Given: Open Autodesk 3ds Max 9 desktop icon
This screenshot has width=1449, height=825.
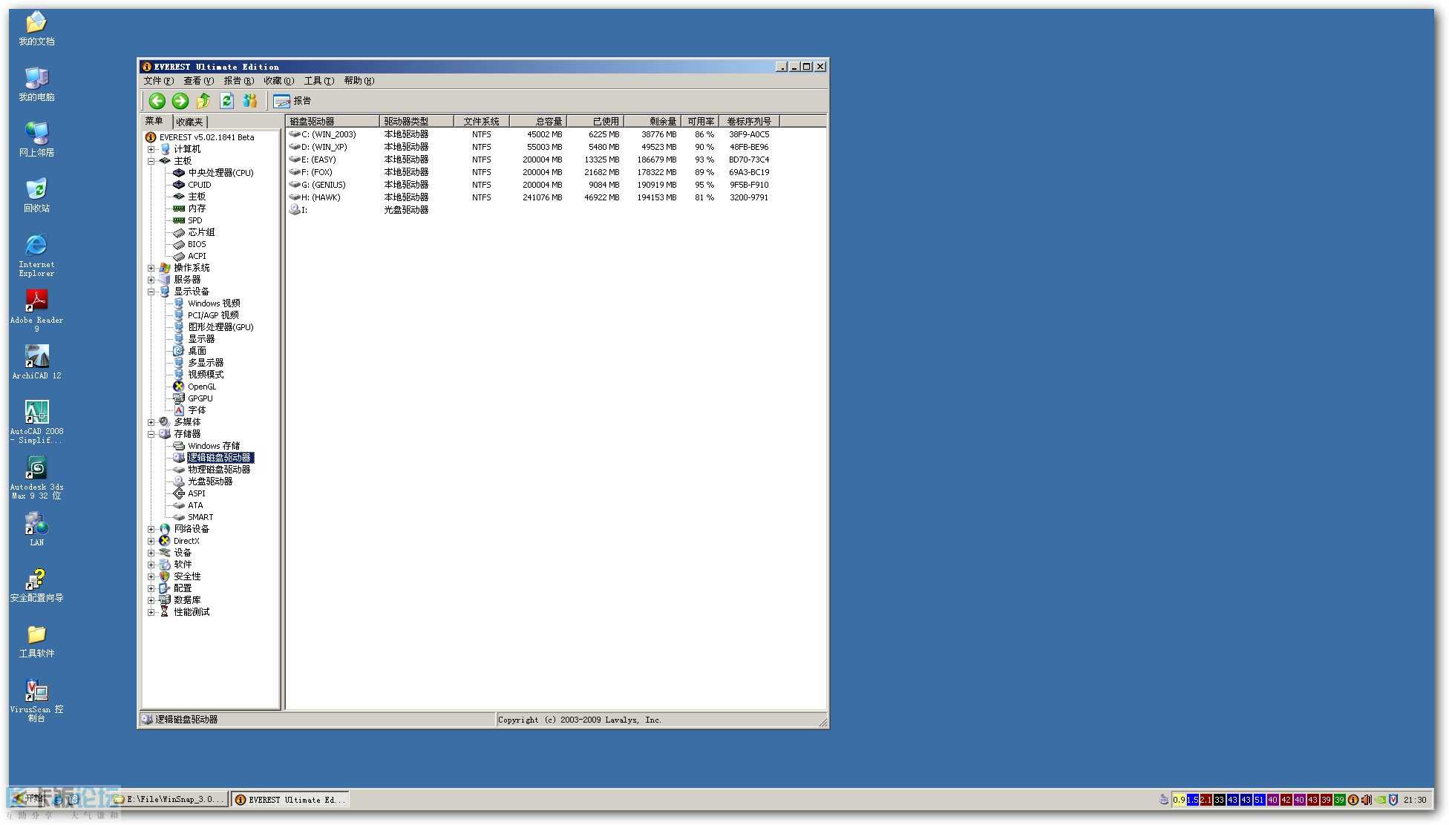Looking at the screenshot, I should coord(36,478).
